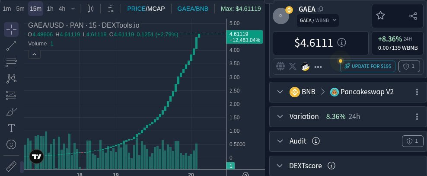
Task: Open the candlestick chart type selector
Action: [x=90, y=9]
